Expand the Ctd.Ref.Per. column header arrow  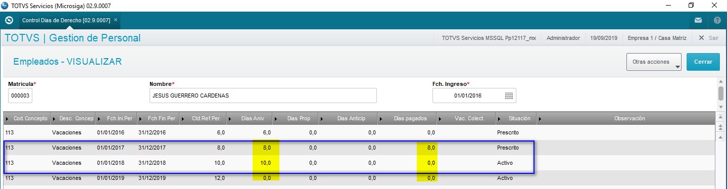click(183, 119)
